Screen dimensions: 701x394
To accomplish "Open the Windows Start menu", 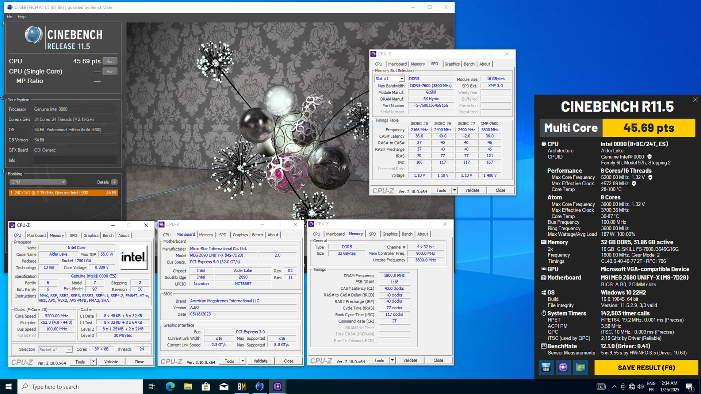I will coord(8,387).
